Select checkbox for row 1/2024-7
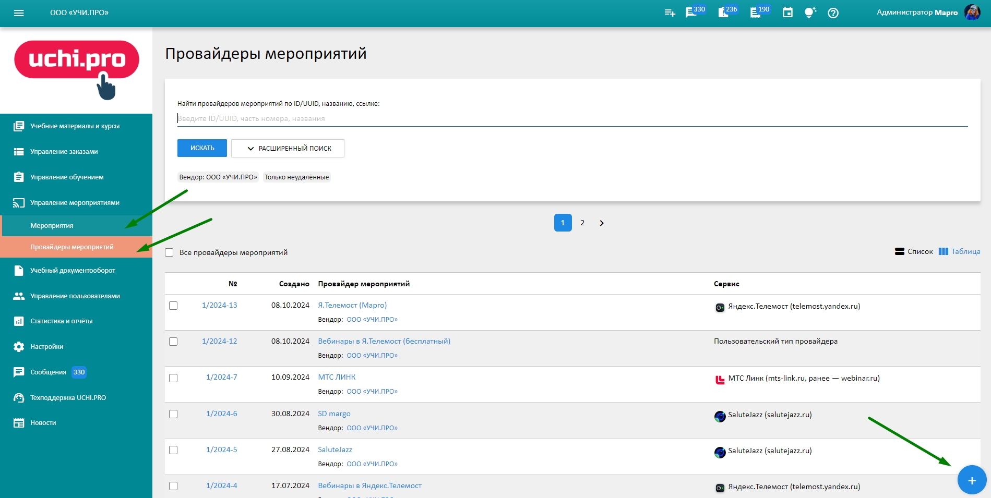Screen dimensions: 991x498 tap(173, 378)
